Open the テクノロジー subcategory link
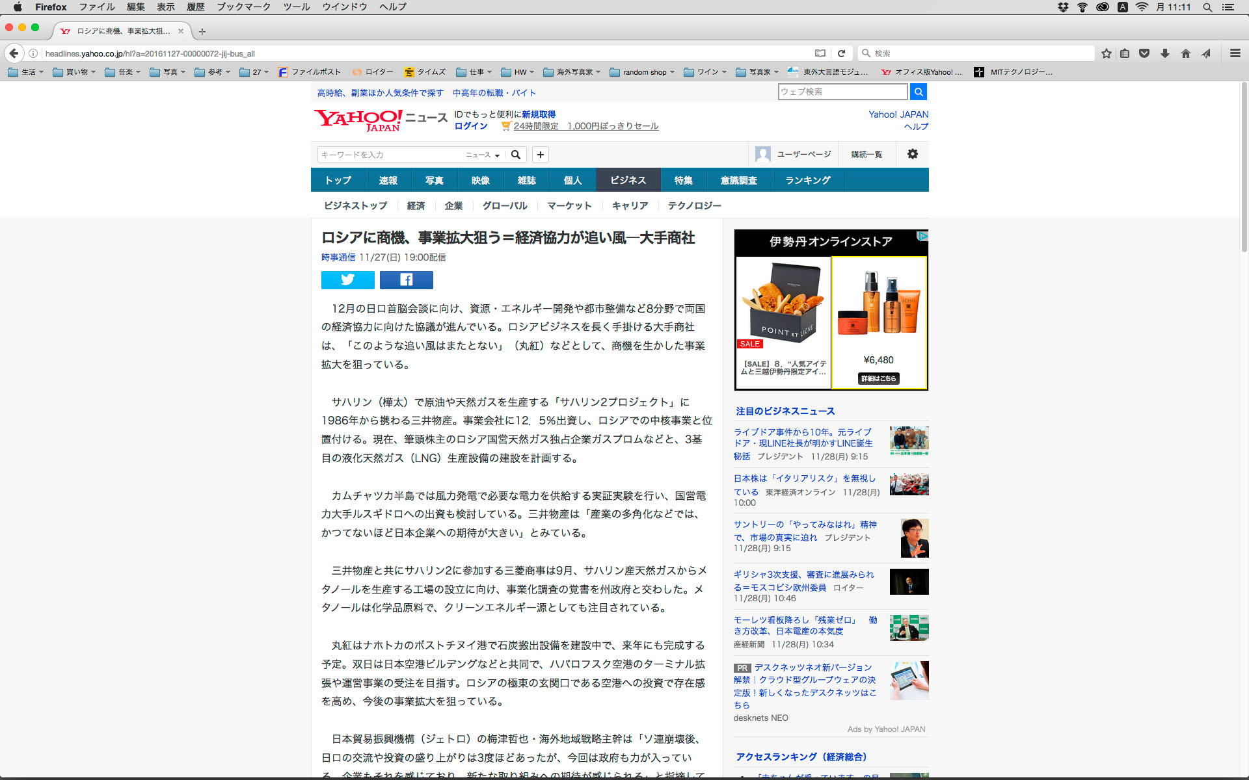This screenshot has width=1249, height=780. coord(694,205)
